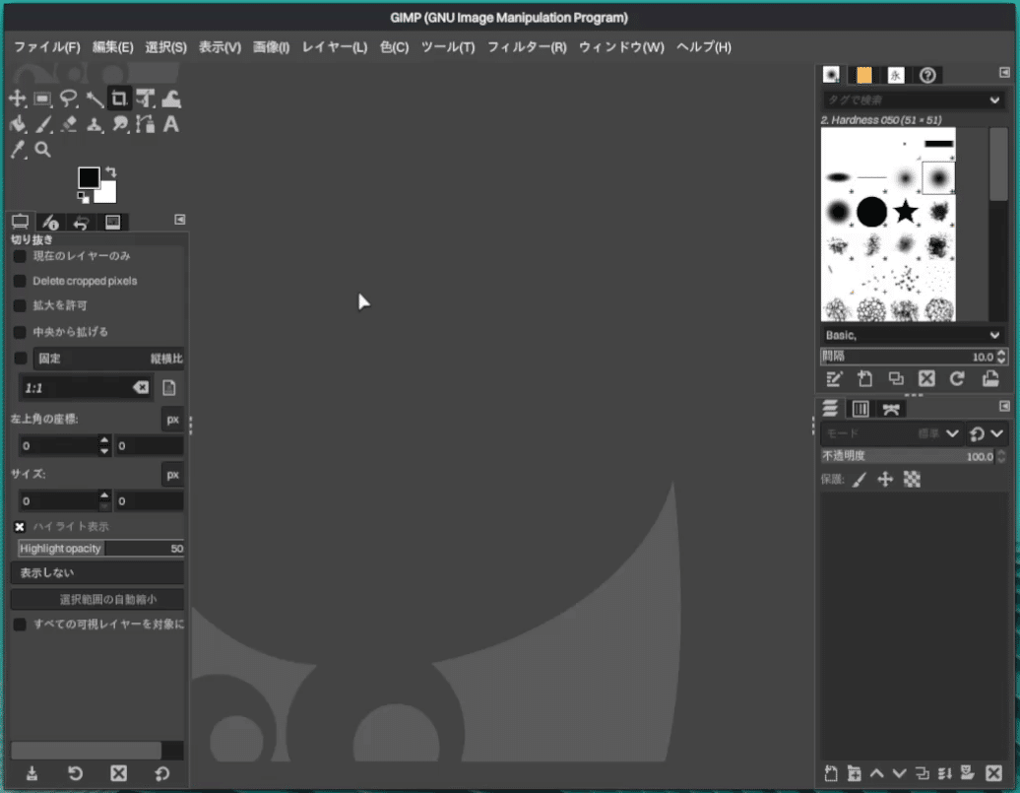The height and width of the screenshot is (793, 1020).
Task: Clear the 1:1 aspect ratio entry
Action: click(x=141, y=388)
